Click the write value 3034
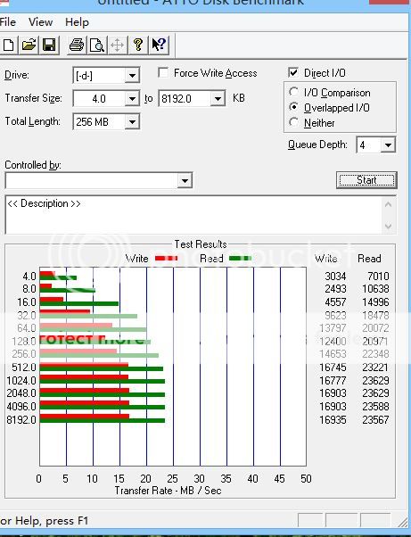Image resolution: width=411 pixels, height=537 pixels. click(x=335, y=276)
